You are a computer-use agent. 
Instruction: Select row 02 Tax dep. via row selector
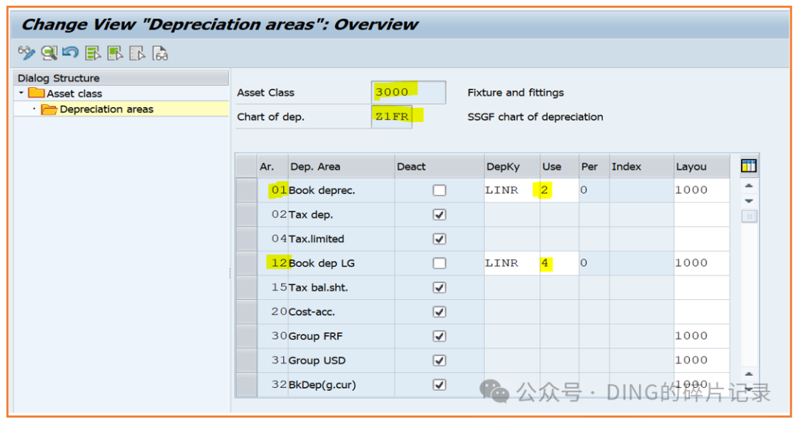click(x=246, y=215)
